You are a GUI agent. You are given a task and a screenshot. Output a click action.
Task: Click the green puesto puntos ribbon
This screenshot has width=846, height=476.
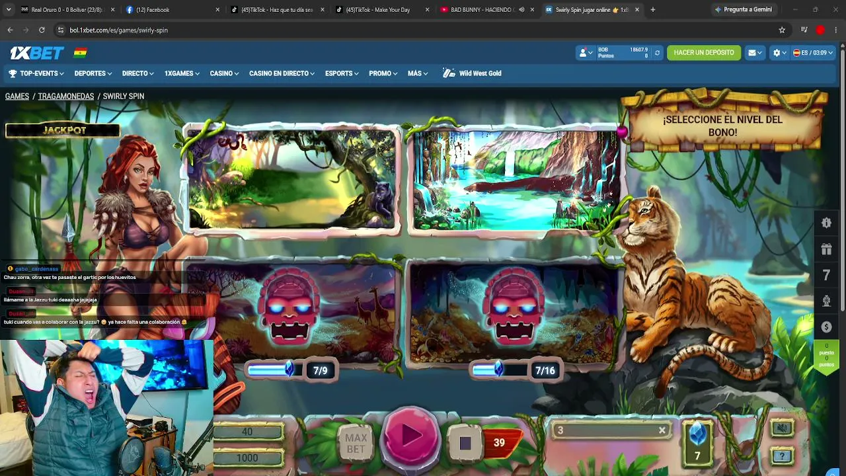(x=826, y=358)
